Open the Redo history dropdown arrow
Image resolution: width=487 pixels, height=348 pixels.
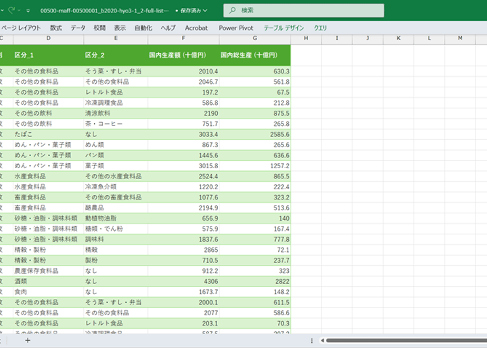pos(19,11)
